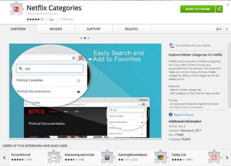231x166 pixels.
Task: Click the Users of this extension have also used heading
Action: point(35,146)
